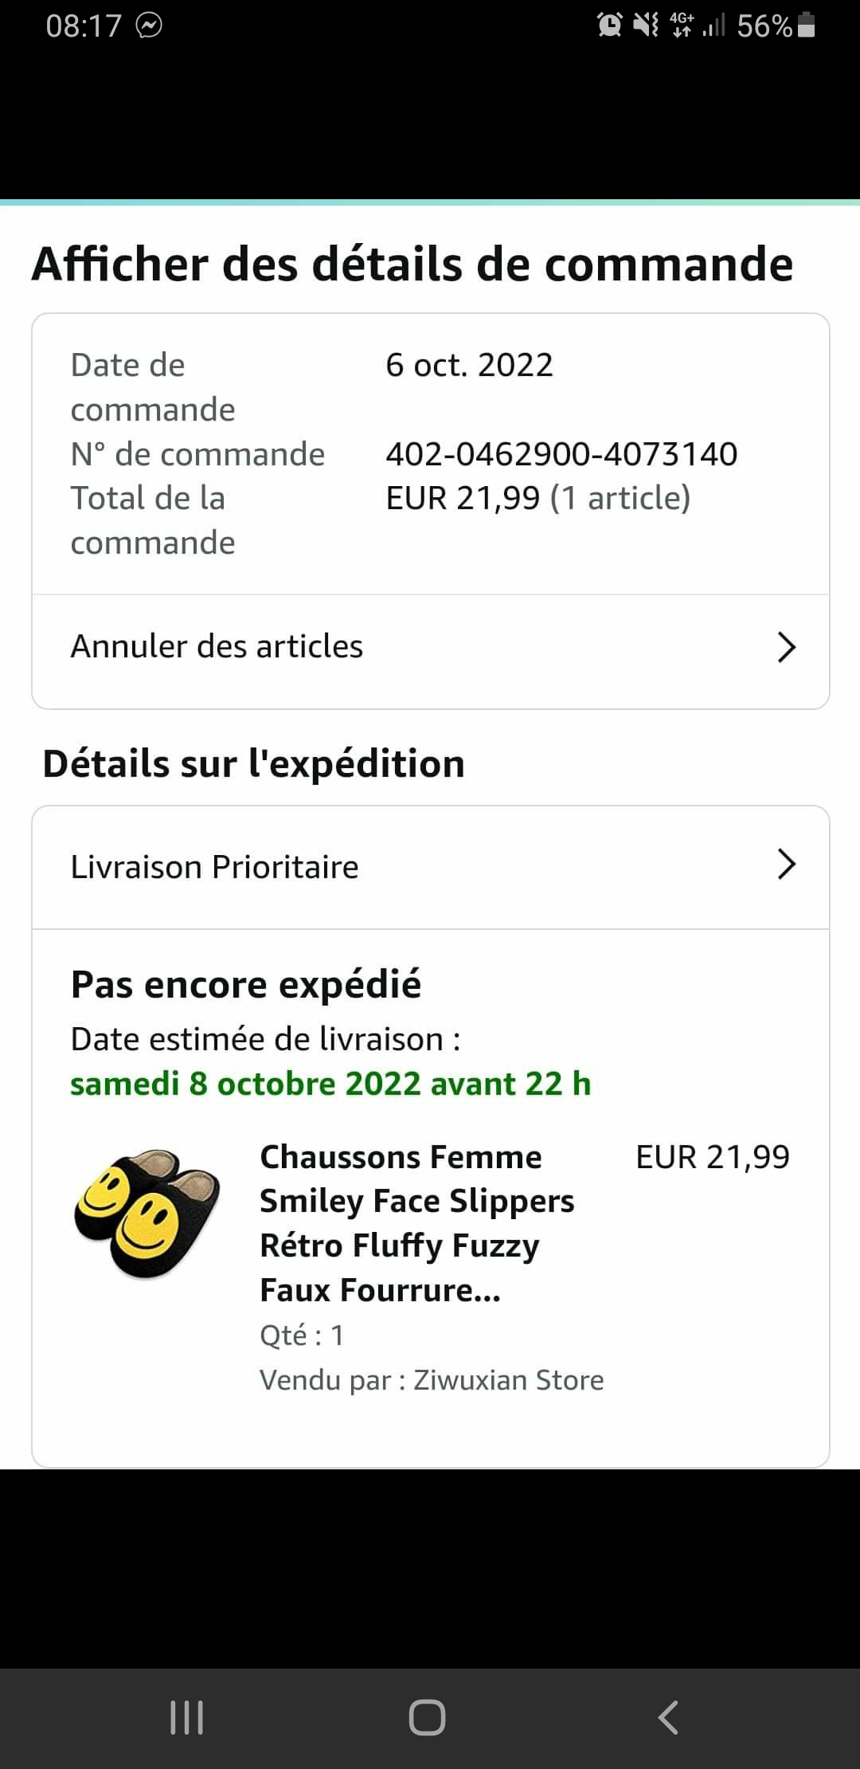Select Annuler des articles option
The height and width of the screenshot is (1769, 860).
217,647
